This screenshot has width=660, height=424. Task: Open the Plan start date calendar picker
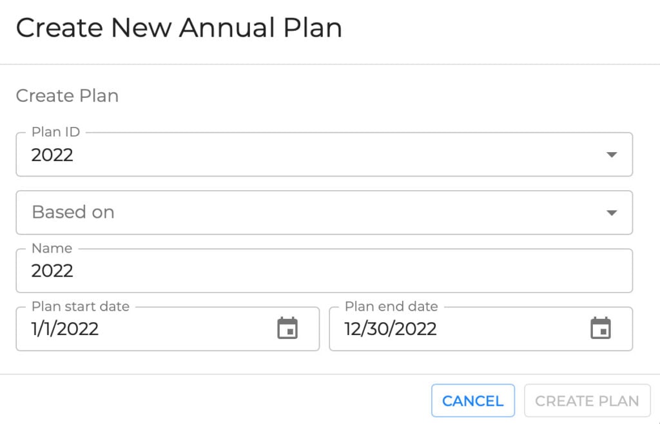tap(287, 329)
